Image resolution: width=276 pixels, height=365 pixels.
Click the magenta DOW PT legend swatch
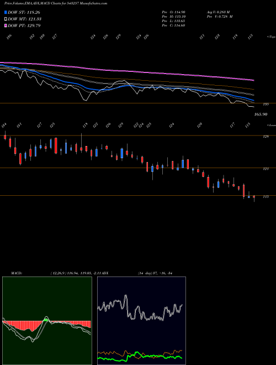pos(6,25)
